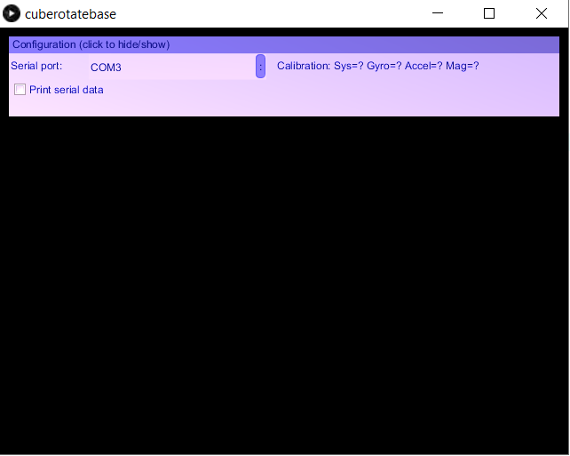
Task: Click the "Serial port:" label
Action: click(x=36, y=66)
